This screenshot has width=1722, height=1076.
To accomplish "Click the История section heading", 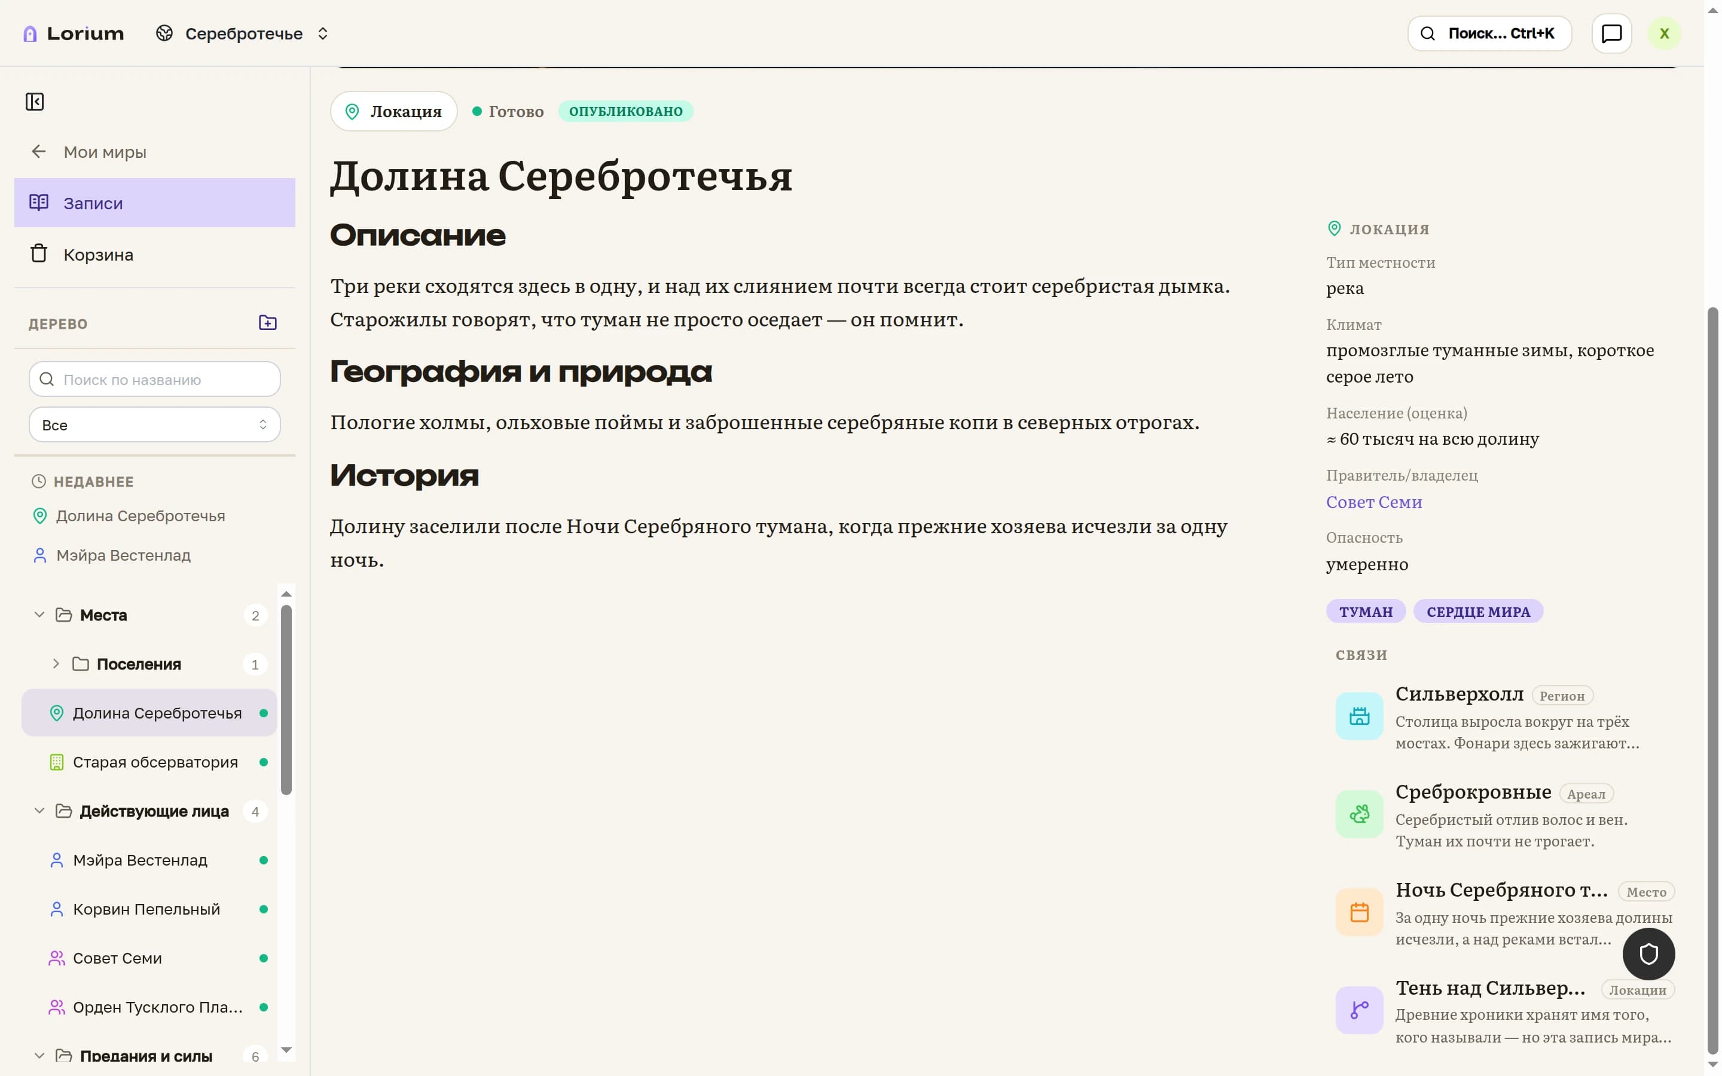I will coord(404,475).
